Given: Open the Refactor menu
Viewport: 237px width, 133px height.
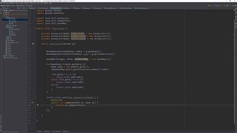Looking at the screenshot, I should point(26,3).
